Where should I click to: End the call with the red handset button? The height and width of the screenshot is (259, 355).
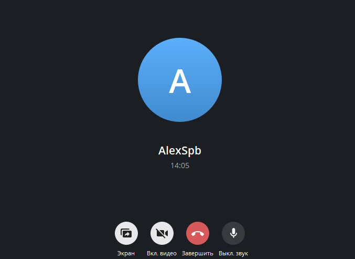tap(197, 233)
